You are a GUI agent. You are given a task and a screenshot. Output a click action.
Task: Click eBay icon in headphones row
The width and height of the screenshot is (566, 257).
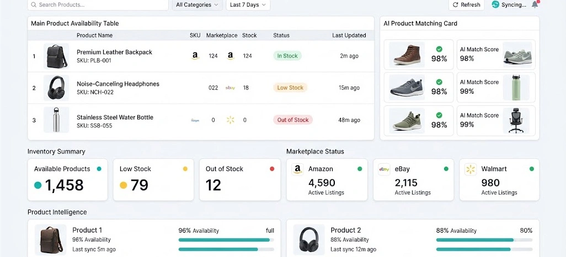click(230, 88)
